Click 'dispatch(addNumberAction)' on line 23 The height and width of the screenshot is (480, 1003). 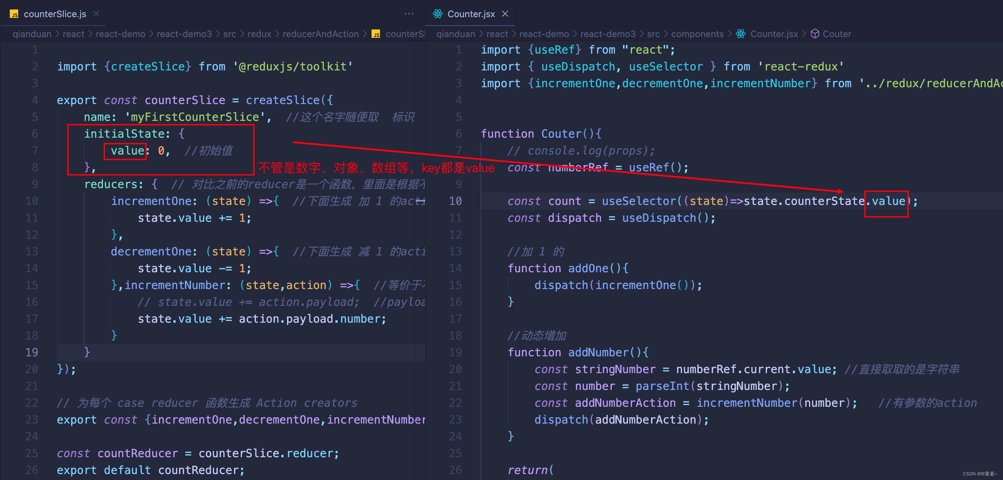click(x=618, y=420)
